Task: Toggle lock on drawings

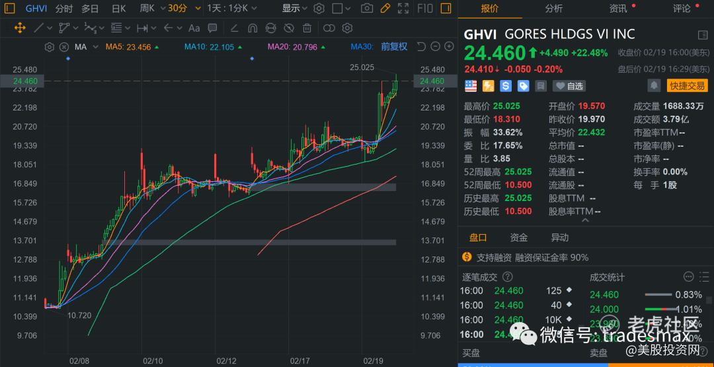Action: [270, 28]
